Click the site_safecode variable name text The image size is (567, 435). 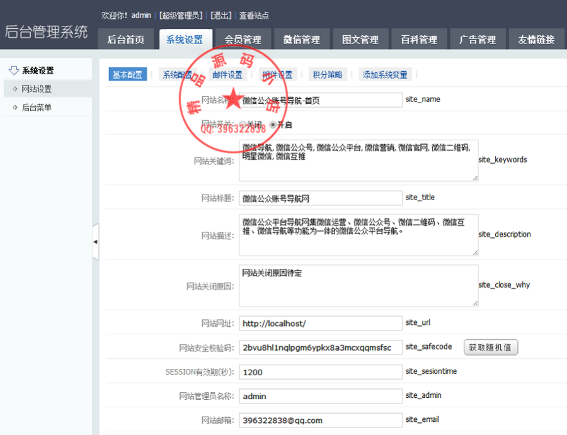[x=429, y=346]
